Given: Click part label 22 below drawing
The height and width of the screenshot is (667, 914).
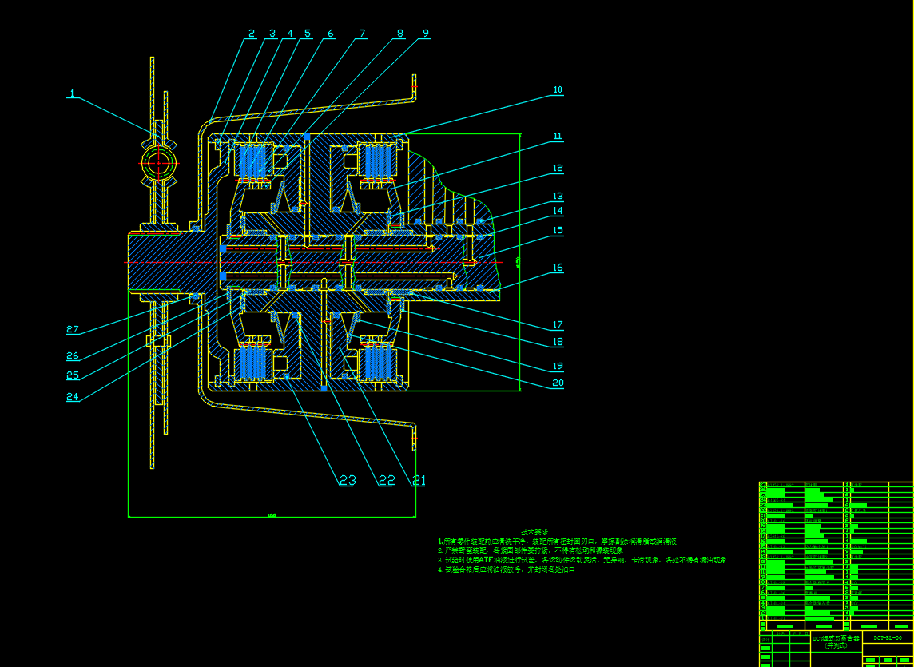Looking at the screenshot, I should [x=387, y=480].
